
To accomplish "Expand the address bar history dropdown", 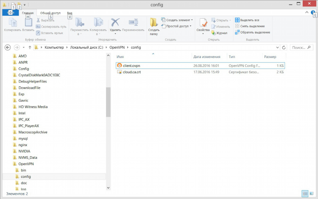I will 277,47.
